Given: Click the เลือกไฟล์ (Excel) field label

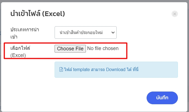Looking at the screenshot, I should point(20,51).
